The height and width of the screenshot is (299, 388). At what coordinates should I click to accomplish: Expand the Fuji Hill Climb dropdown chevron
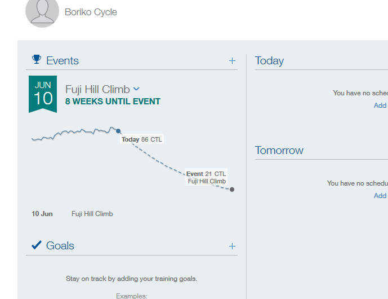[x=136, y=89]
